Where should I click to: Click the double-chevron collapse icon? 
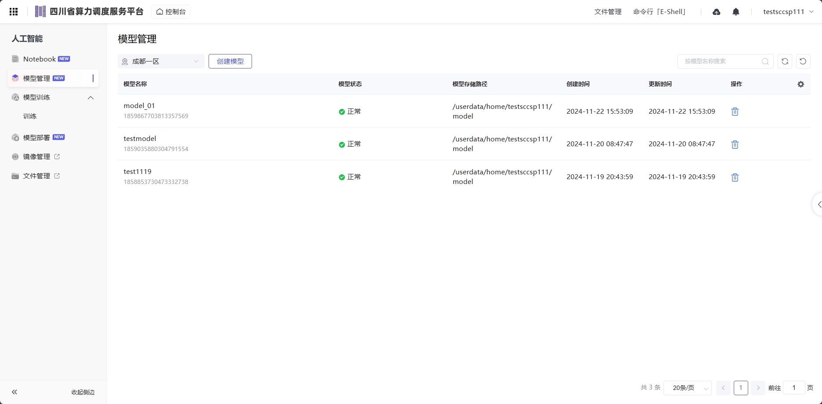[x=14, y=392]
